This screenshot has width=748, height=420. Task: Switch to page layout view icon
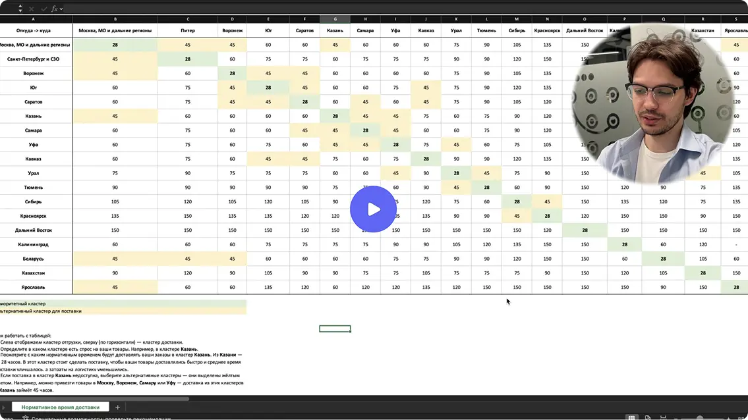(x=648, y=417)
